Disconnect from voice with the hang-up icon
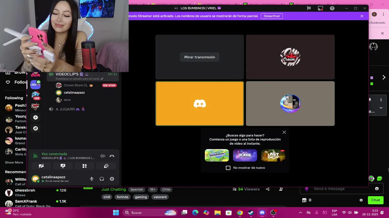389x218 pixels. [x=112, y=156]
